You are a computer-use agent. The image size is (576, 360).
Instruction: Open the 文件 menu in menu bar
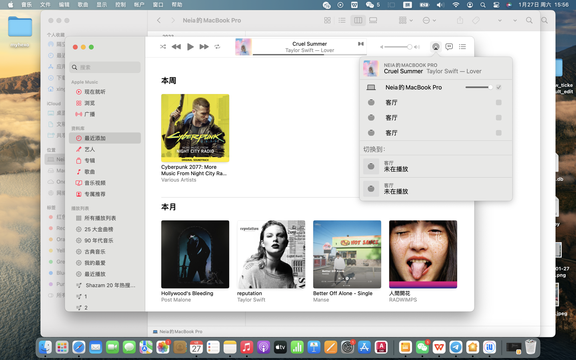[x=45, y=5]
